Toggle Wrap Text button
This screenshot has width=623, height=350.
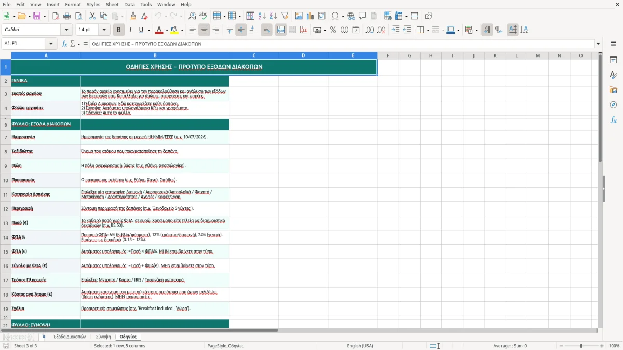click(266, 30)
